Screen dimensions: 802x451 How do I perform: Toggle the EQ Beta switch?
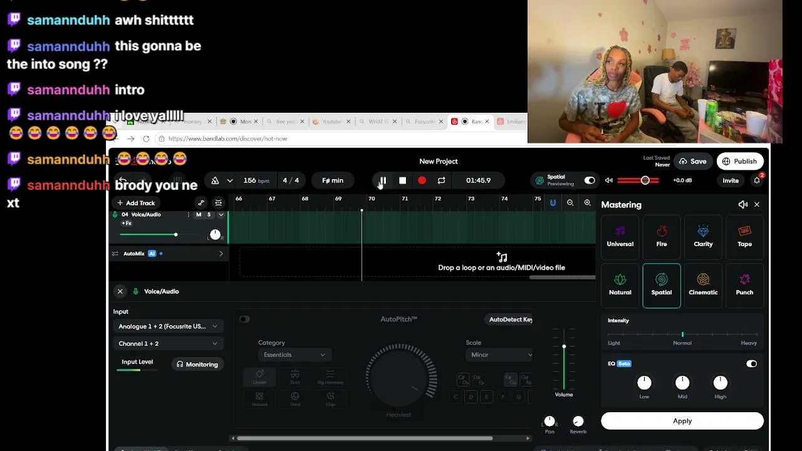751,364
